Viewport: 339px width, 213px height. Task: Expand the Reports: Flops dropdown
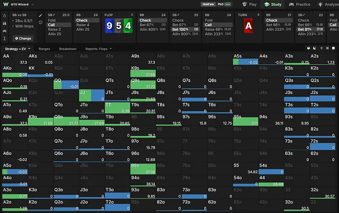(x=98, y=49)
